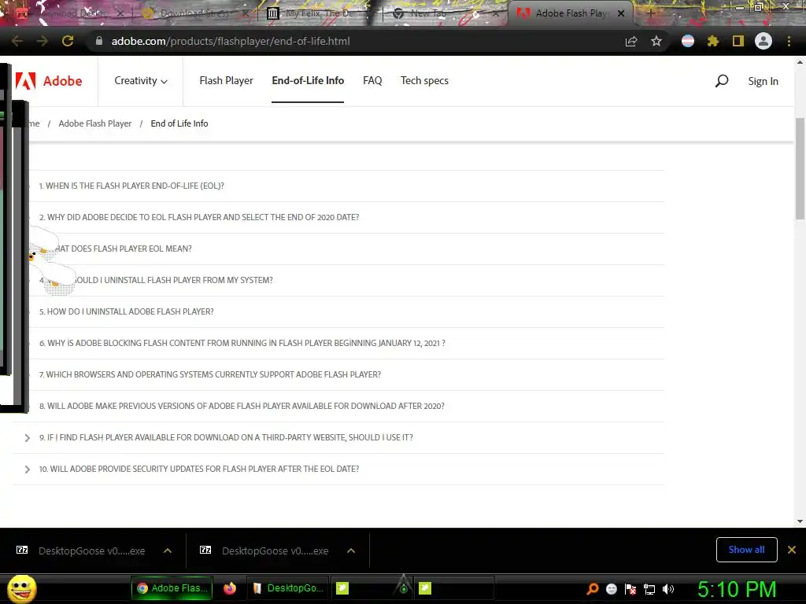
Task: Bookmark this page with the star icon
Action: tap(656, 41)
